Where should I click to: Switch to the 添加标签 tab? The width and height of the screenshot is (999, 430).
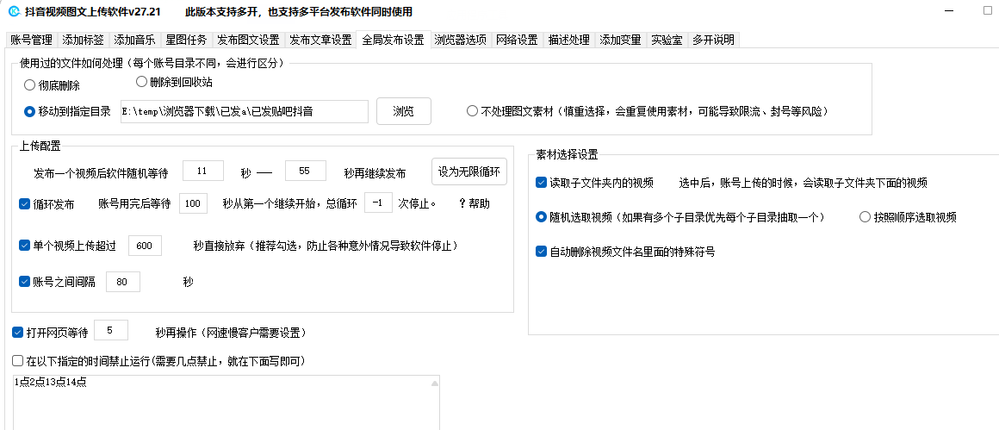pyautogui.click(x=83, y=40)
